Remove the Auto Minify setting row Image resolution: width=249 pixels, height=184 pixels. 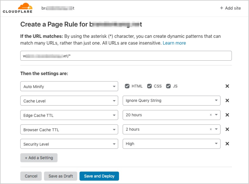(x=227, y=86)
